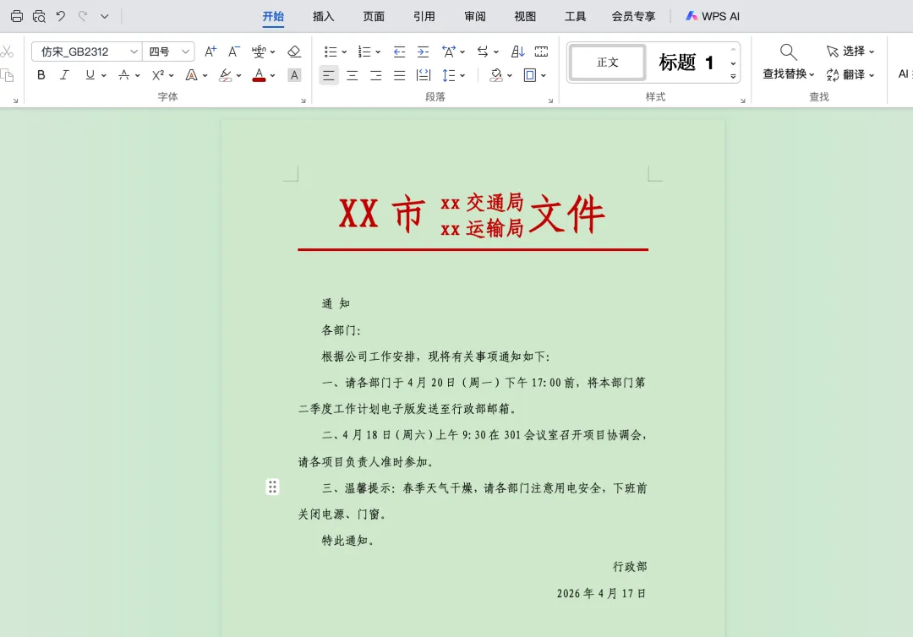Viewport: 913px width, 637px height.
Task: Justify text alignment
Action: tap(399, 75)
